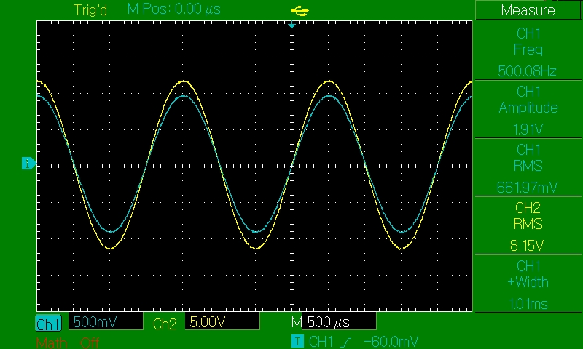Select the Ch2 channel label
Screen dimensions: 583x349
(165, 324)
